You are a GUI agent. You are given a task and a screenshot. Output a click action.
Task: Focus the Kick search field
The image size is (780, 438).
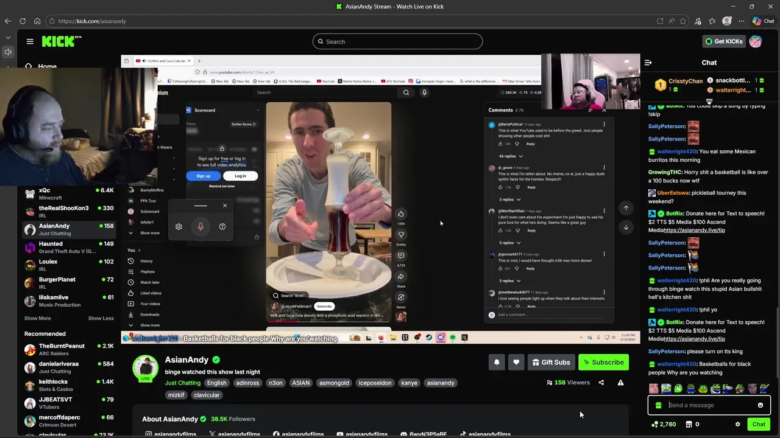pyautogui.click(x=397, y=41)
